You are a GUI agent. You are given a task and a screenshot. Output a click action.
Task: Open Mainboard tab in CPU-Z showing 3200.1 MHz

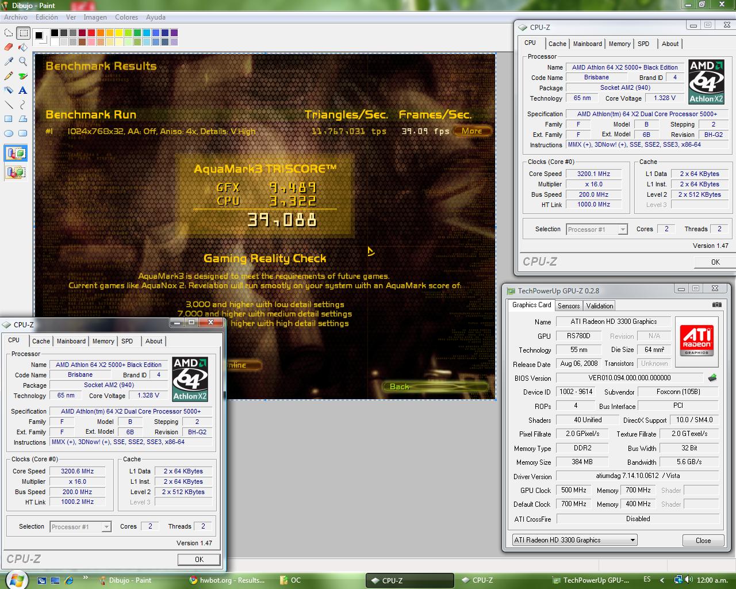588,44
